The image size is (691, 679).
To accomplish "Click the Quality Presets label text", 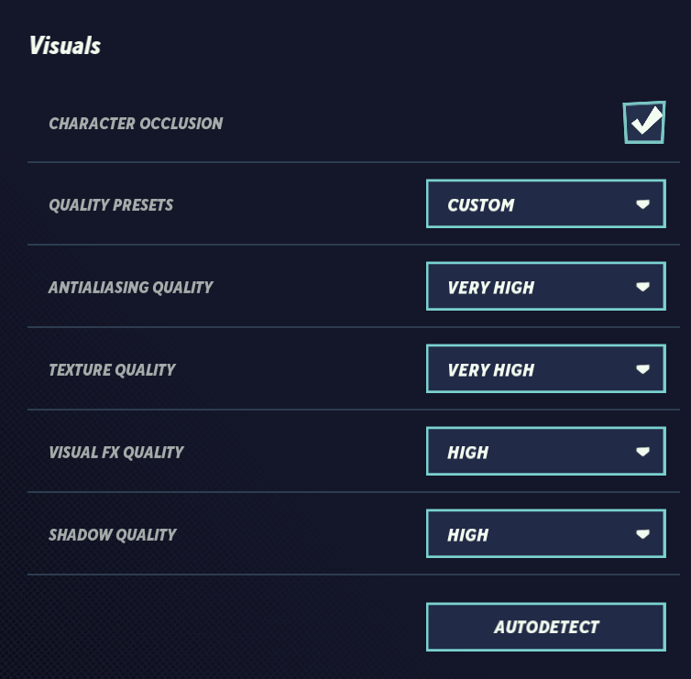I will [x=111, y=205].
